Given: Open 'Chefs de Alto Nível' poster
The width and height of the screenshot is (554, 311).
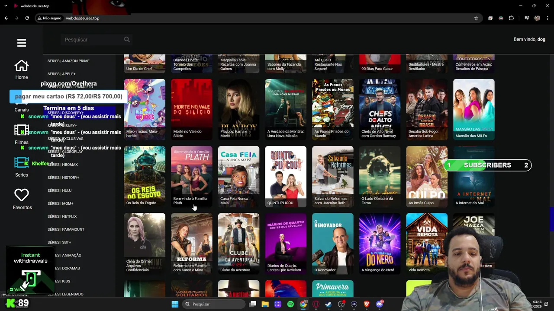Looking at the screenshot, I should click(x=380, y=109).
